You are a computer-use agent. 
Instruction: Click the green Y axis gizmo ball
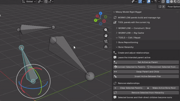point(95,20)
